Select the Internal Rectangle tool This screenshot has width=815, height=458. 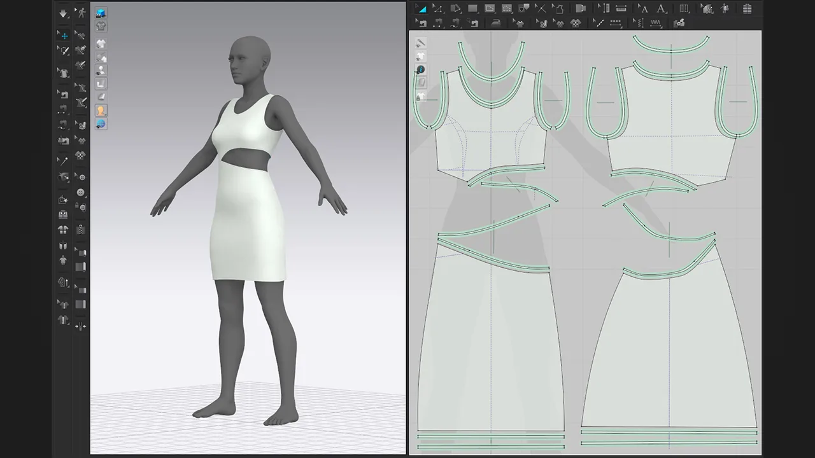[x=506, y=9]
